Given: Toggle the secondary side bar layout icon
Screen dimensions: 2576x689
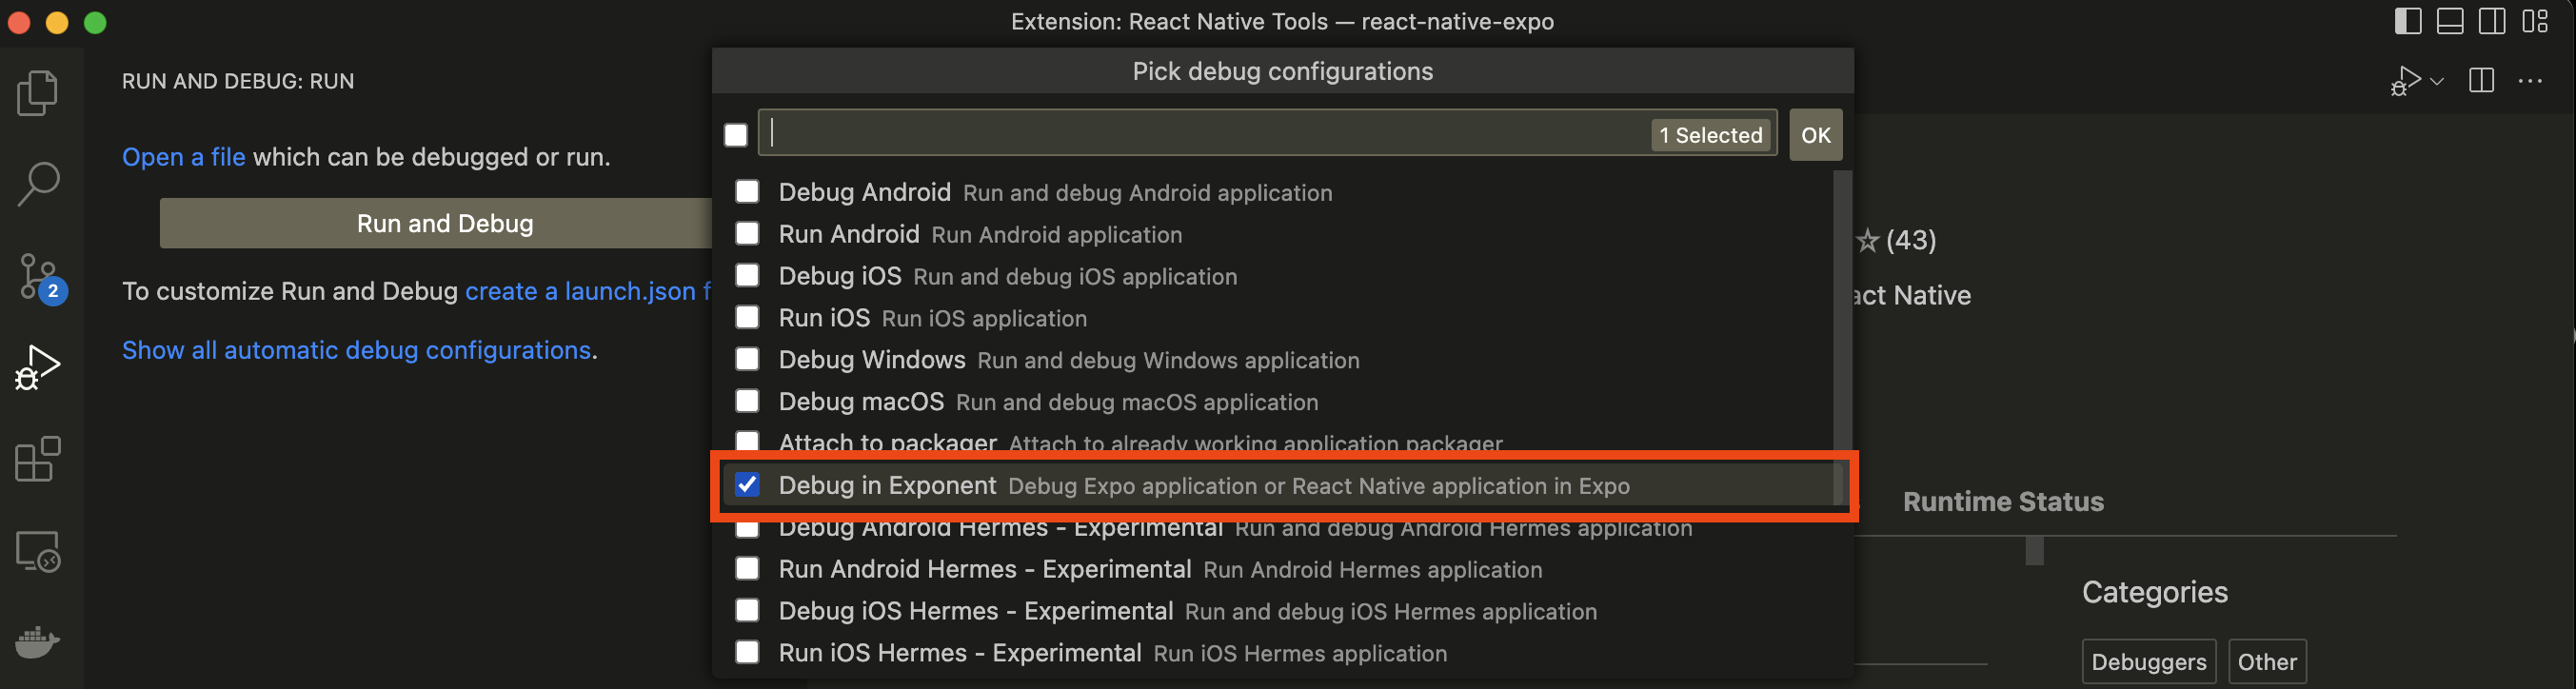Looking at the screenshot, I should tap(2492, 21).
